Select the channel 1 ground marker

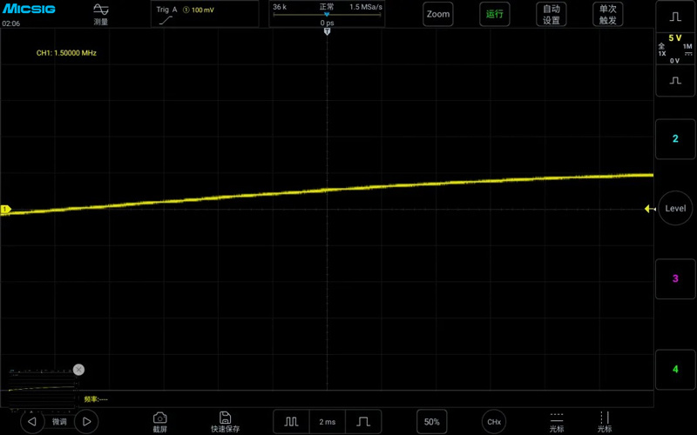(x=6, y=209)
